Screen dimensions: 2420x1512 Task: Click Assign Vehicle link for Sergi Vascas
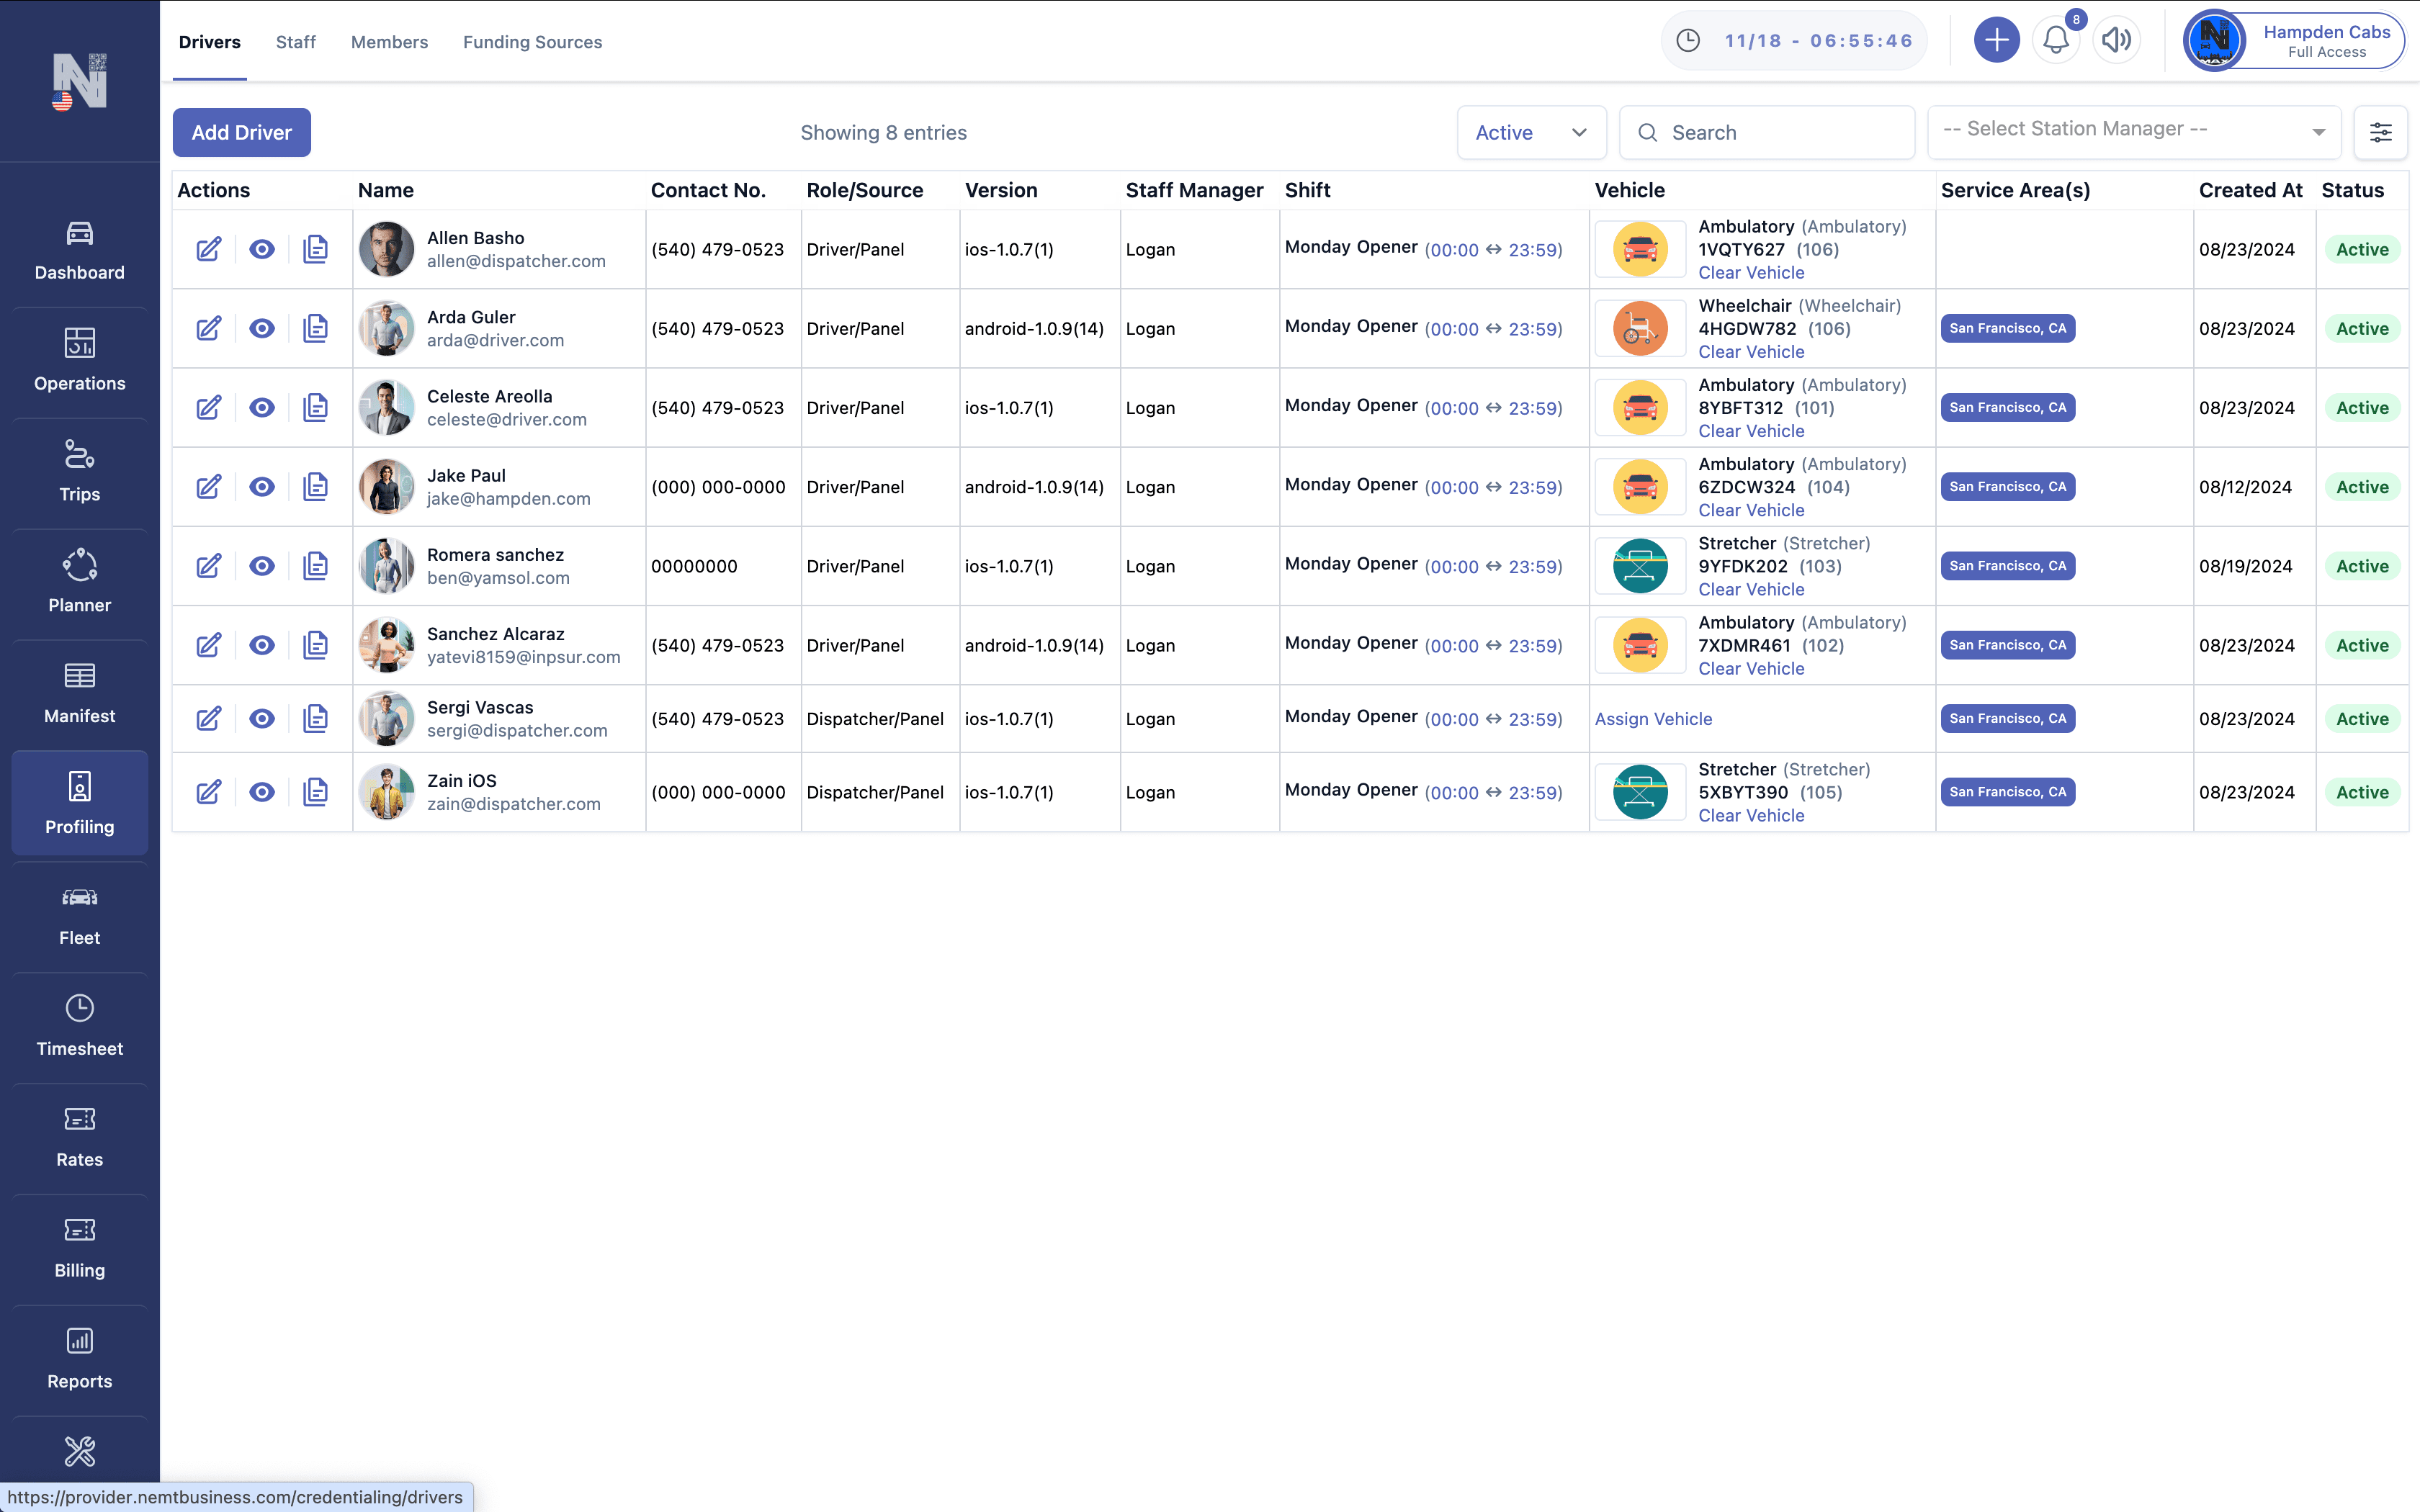(x=1653, y=718)
